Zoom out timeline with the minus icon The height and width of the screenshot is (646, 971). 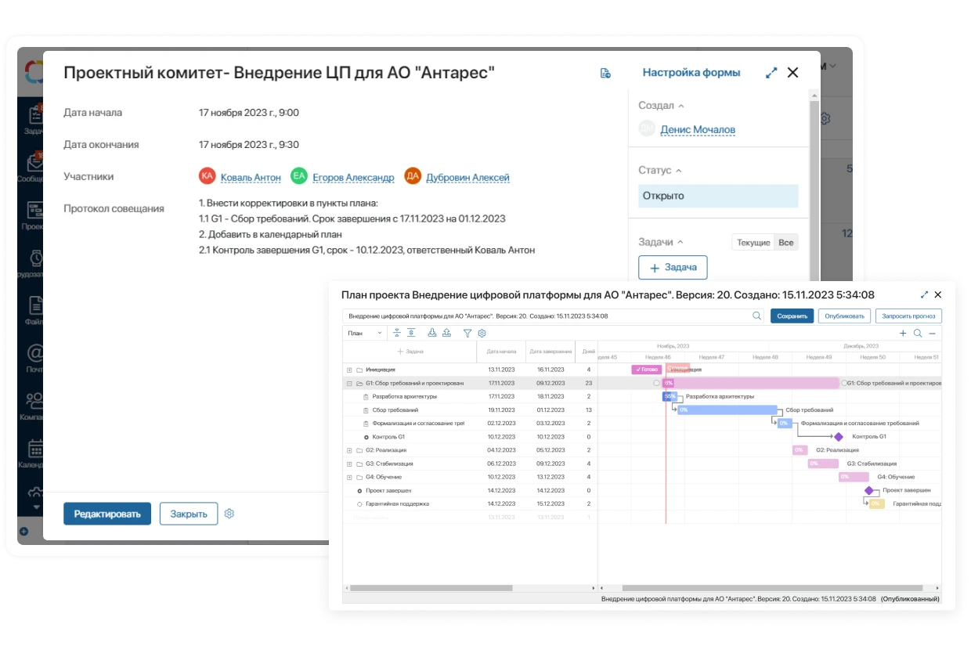click(932, 333)
